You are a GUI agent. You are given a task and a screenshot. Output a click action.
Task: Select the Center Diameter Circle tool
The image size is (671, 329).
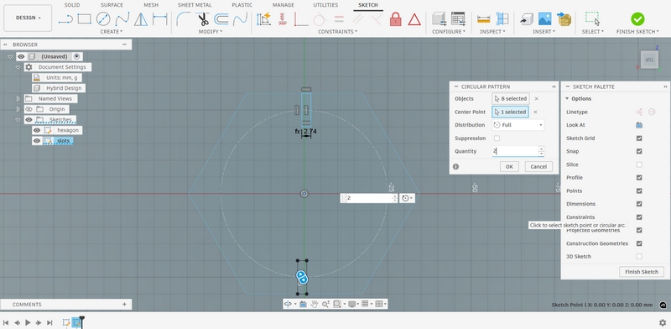pyautogui.click(x=103, y=18)
